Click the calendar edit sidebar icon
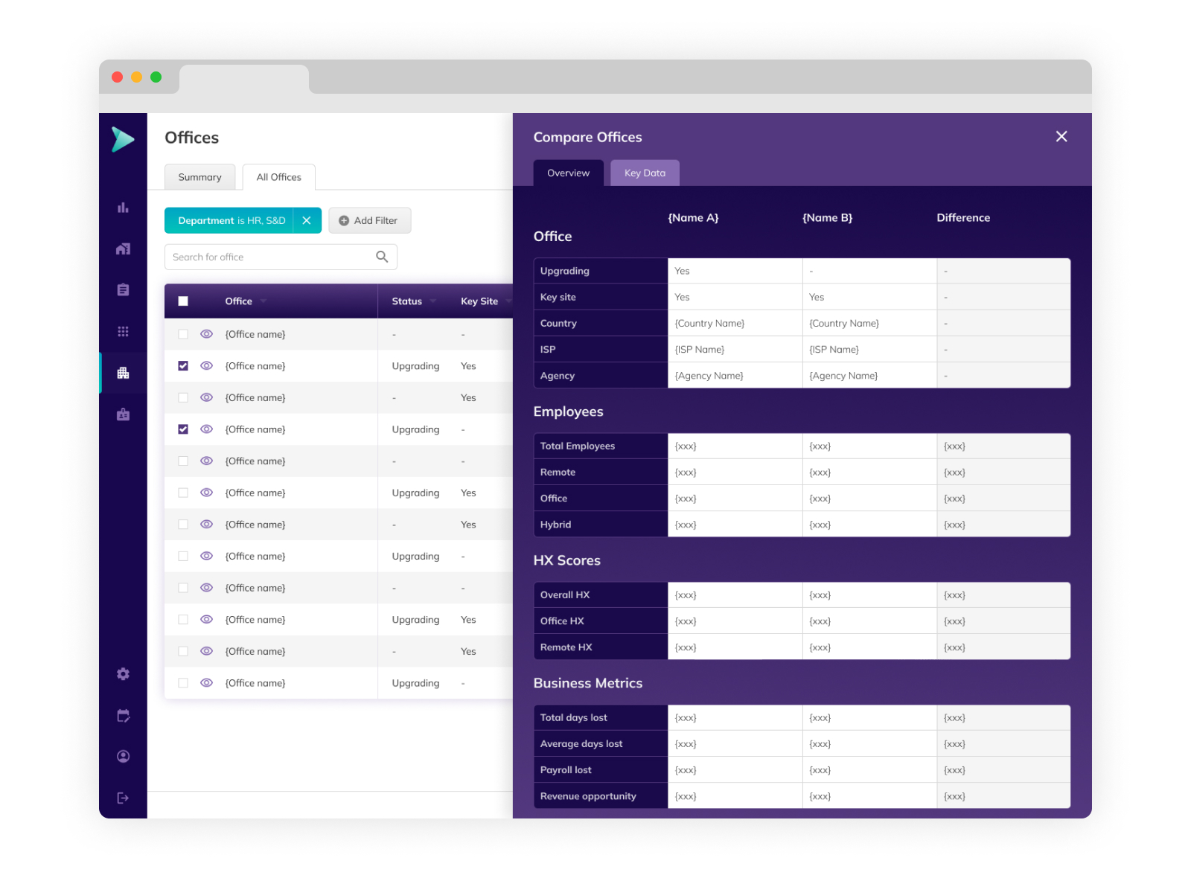1191x878 pixels. [x=123, y=716]
